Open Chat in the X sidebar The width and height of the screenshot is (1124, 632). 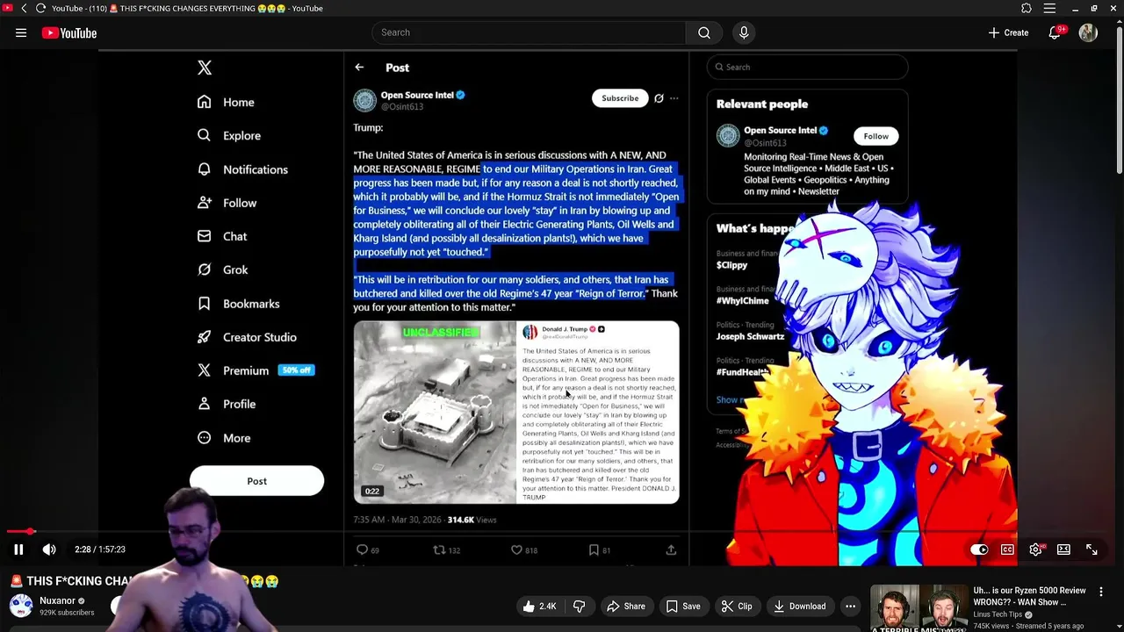222,237
